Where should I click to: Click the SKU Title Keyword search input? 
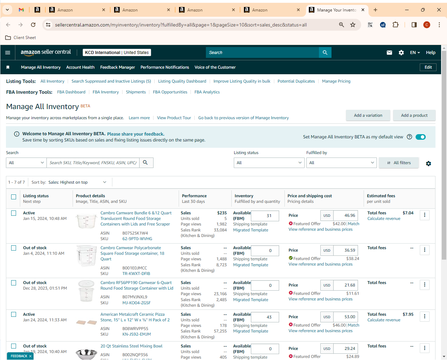pos(93,163)
